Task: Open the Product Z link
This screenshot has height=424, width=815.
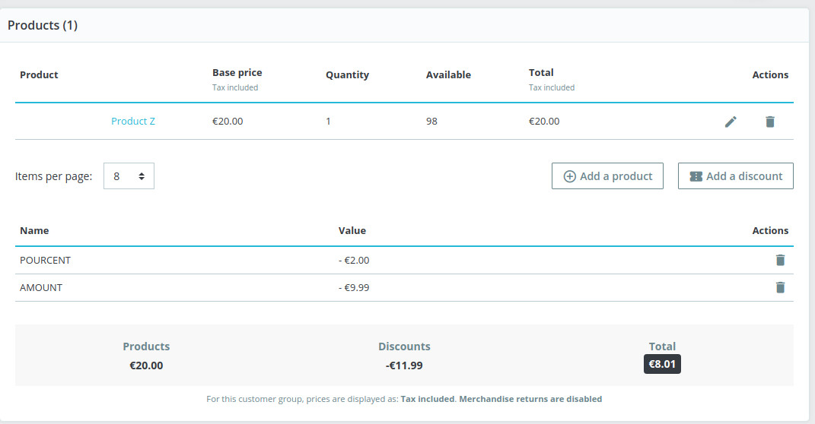Action: [x=133, y=122]
